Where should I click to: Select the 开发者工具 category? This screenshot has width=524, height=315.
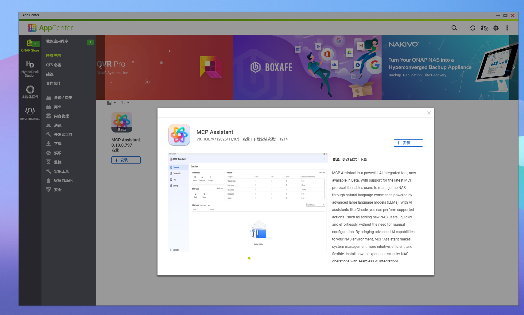pos(63,135)
